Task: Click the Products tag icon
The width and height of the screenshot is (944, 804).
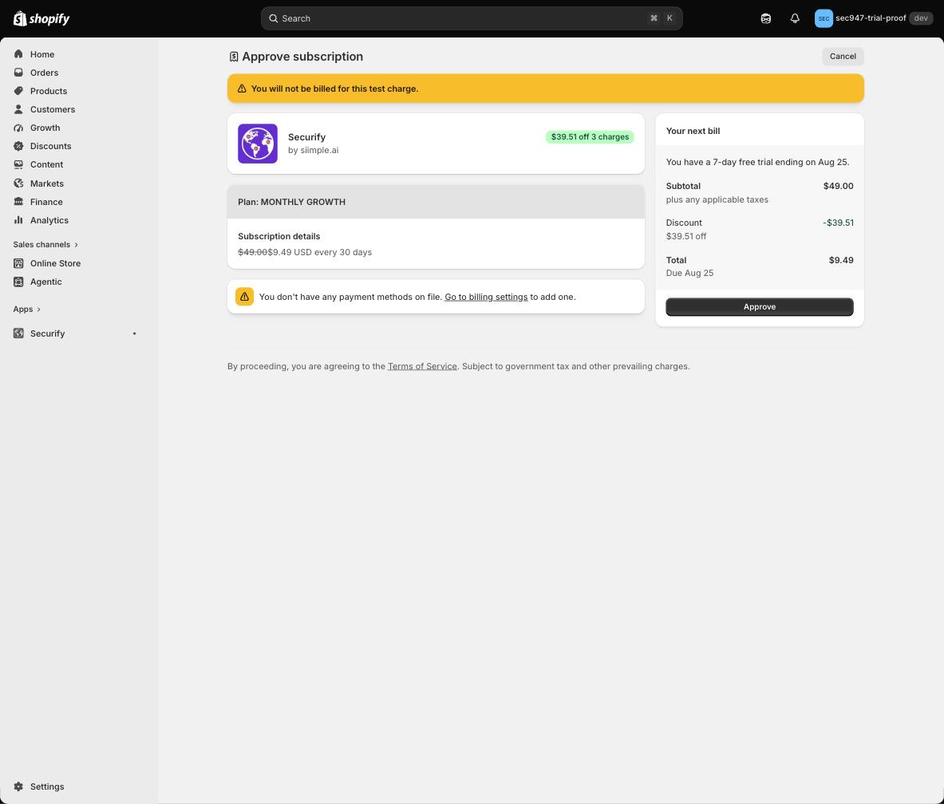Action: 18,91
